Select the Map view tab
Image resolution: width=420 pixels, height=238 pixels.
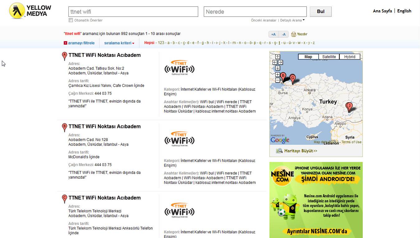(x=308, y=56)
